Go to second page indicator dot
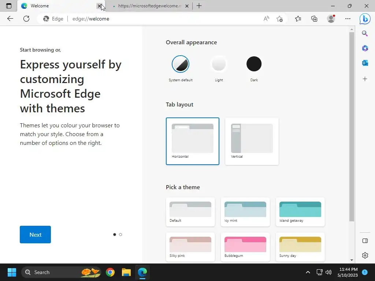This screenshot has width=375, height=281. [x=120, y=235]
